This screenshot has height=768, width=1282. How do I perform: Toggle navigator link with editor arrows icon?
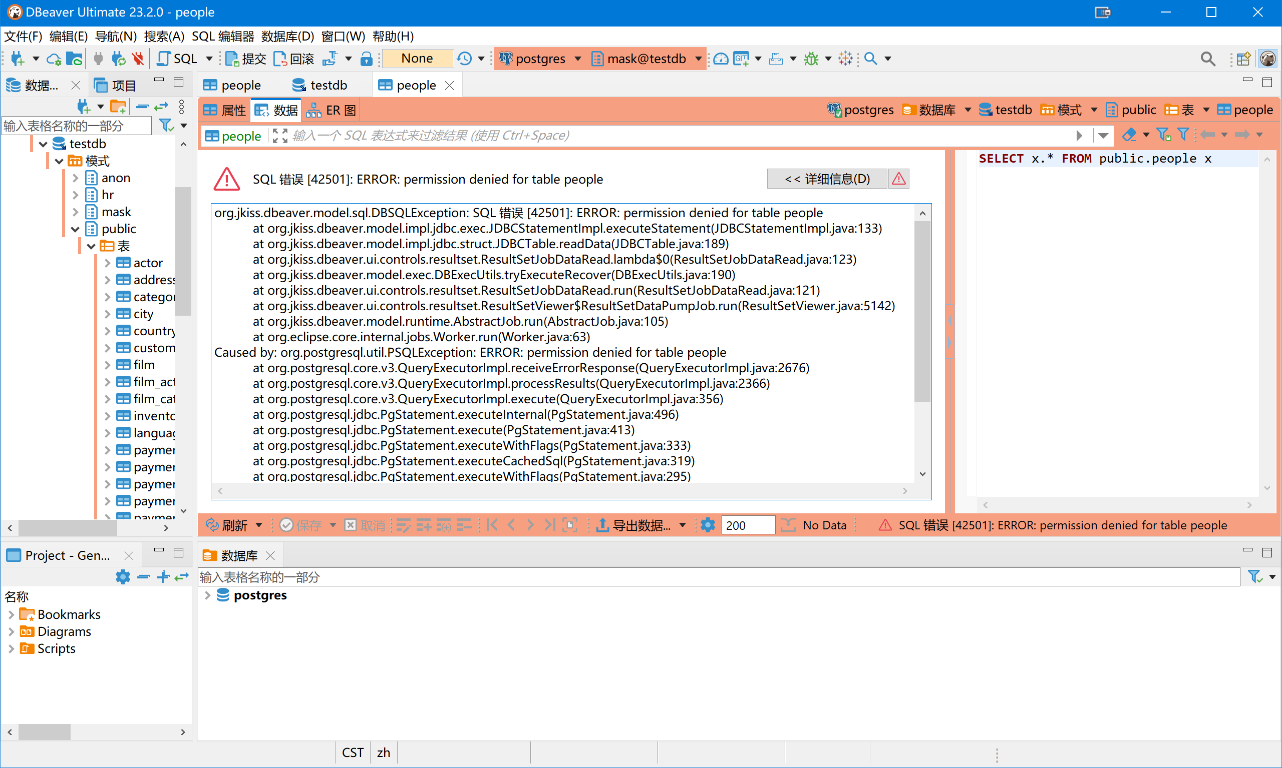[161, 107]
